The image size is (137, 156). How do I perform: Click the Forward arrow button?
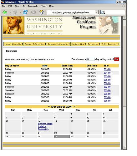[x=15, y=12]
